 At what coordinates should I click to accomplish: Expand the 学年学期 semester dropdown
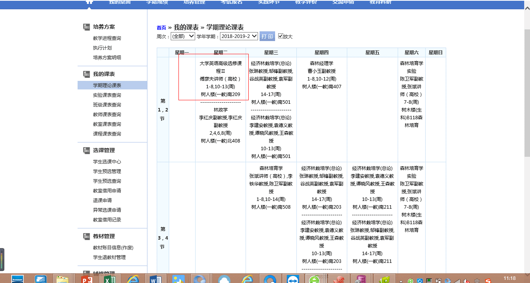coord(239,36)
